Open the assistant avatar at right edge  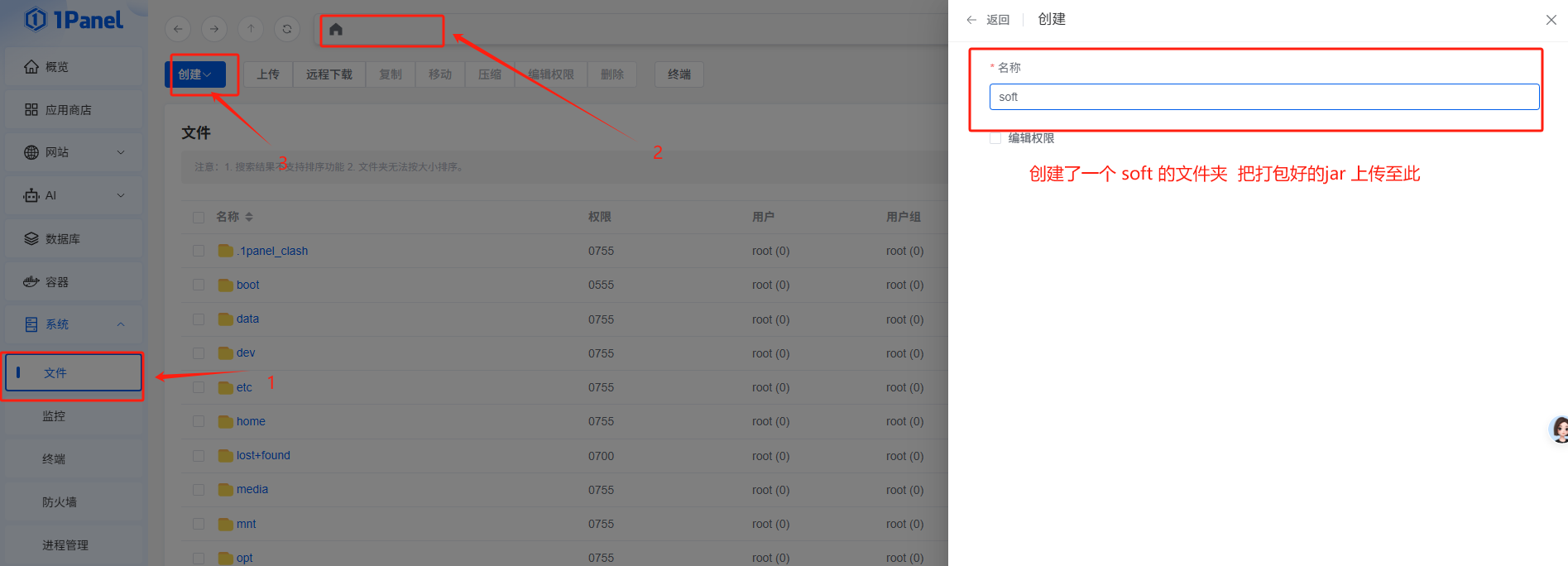tap(1559, 429)
